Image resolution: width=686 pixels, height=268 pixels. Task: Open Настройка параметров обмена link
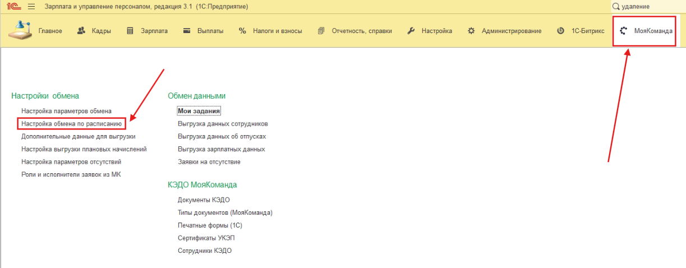pos(66,111)
